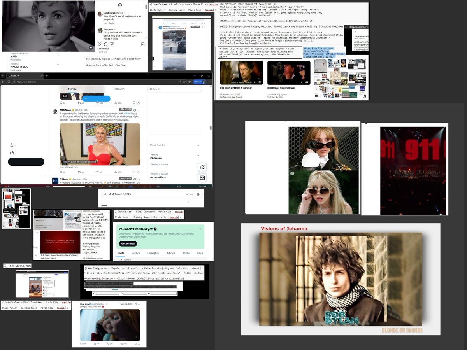467x350 pixels.
Task: Like the ABC News post with 33 likes
Action: pos(99,172)
